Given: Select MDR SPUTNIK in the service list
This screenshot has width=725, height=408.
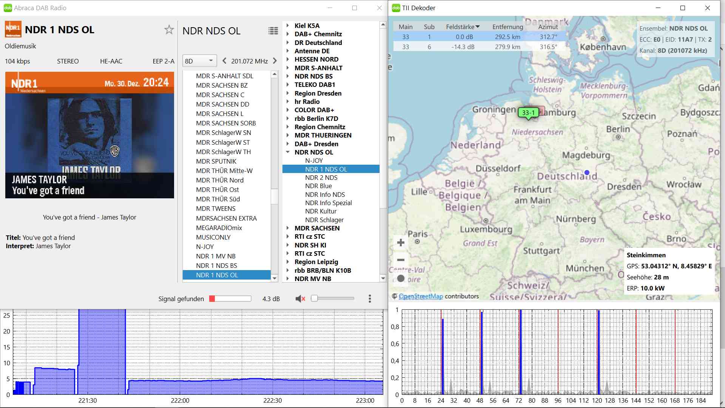Looking at the screenshot, I should 216,161.
